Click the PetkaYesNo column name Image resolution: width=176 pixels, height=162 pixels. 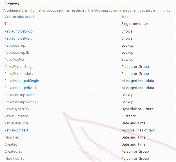pos(14,60)
